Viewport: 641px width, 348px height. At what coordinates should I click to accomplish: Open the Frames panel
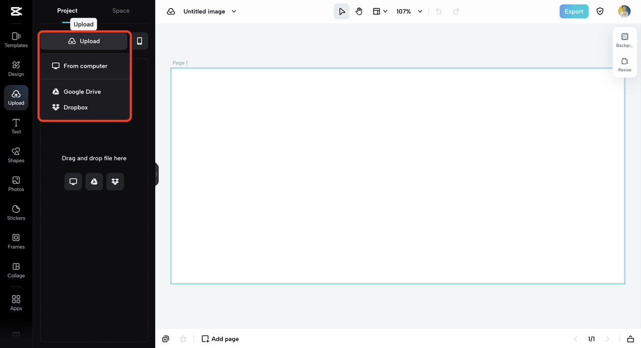pos(16,241)
